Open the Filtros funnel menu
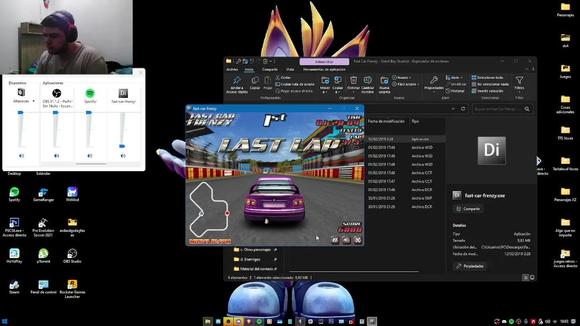This screenshot has width=580, height=326. (519, 83)
